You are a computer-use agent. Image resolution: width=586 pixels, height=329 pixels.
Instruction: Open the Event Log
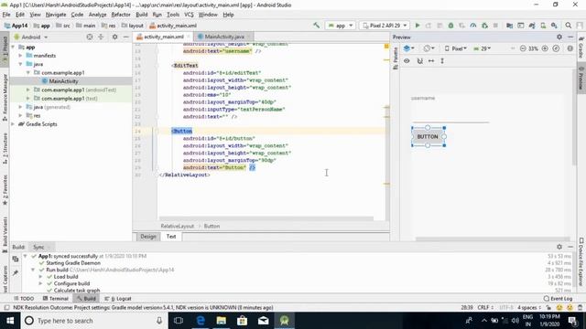coord(558,299)
